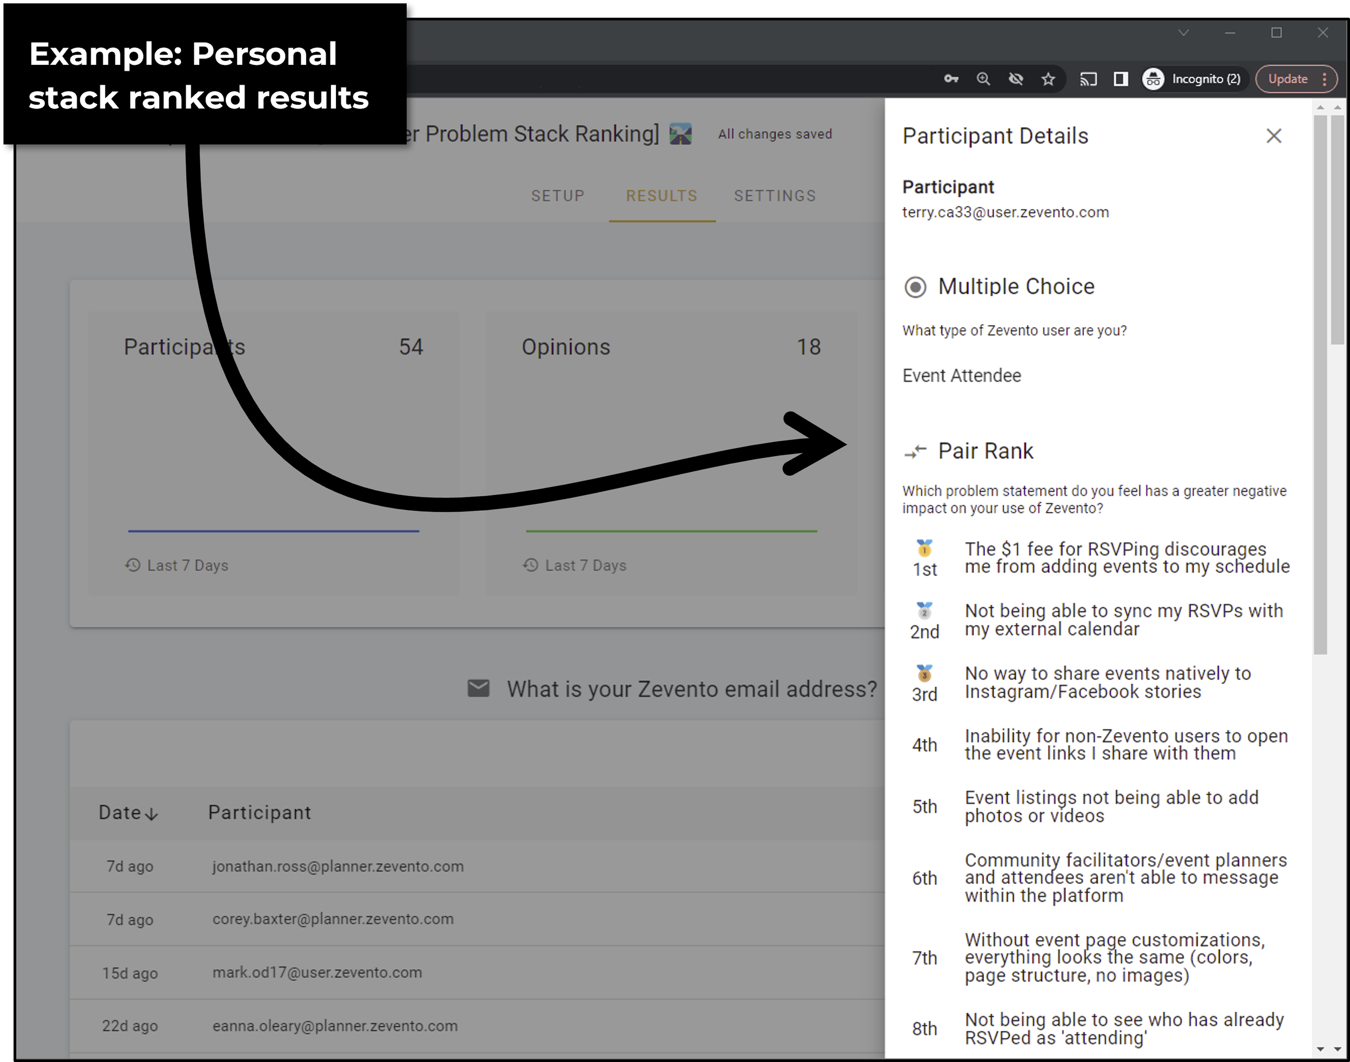Click the 4th ranked 'non-Zevento users' statement
Viewport: 1350px width, 1062px height.
1126,745
